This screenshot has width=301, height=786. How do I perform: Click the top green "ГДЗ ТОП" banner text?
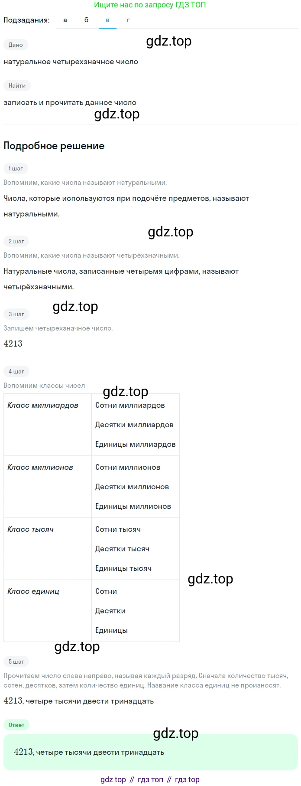pos(150,5)
